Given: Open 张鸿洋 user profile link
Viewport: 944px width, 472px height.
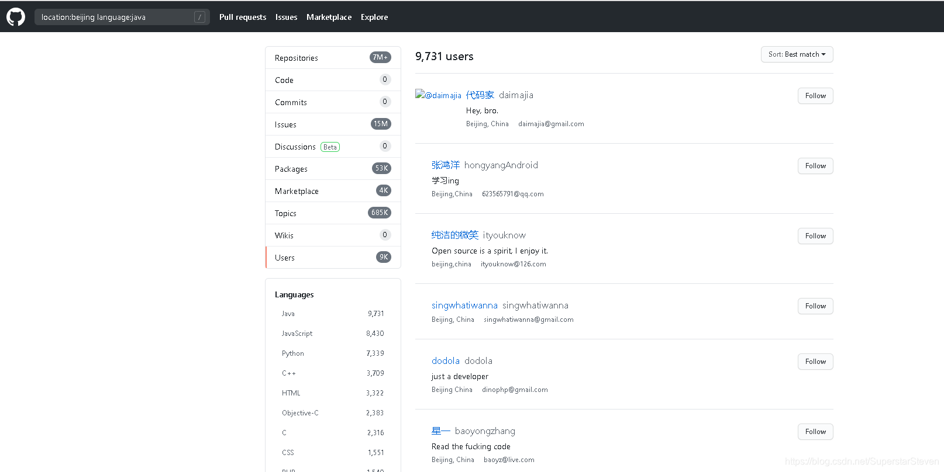Looking at the screenshot, I should point(446,165).
